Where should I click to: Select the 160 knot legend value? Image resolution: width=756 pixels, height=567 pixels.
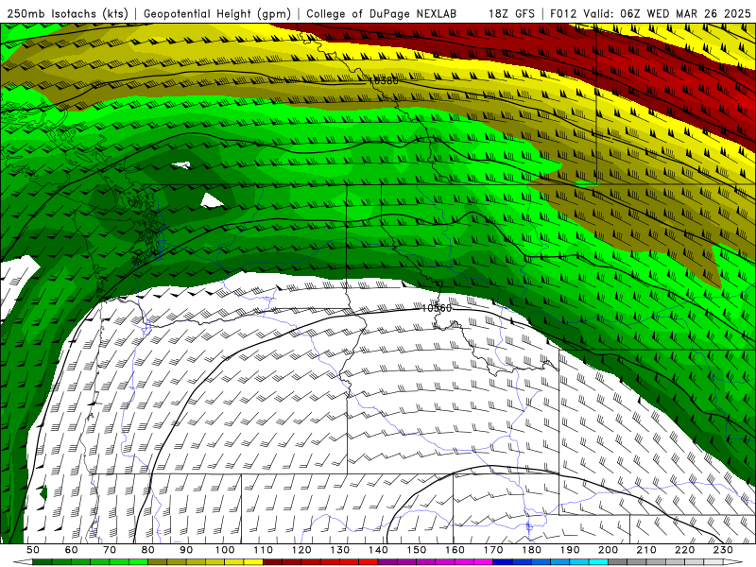(455, 550)
